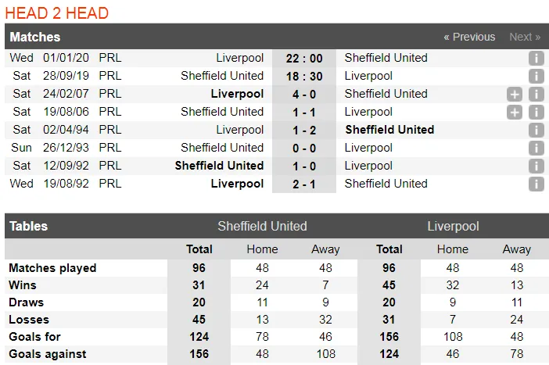
Task: Open the 1 - 2 score from 02/04/94
Action: coord(304,130)
